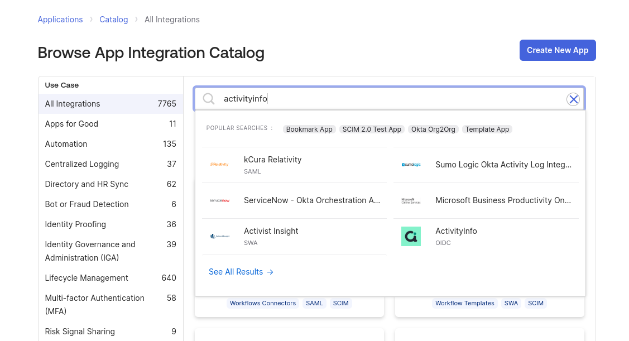
Task: Open the Sumo Logic logo icon
Action: (411, 165)
